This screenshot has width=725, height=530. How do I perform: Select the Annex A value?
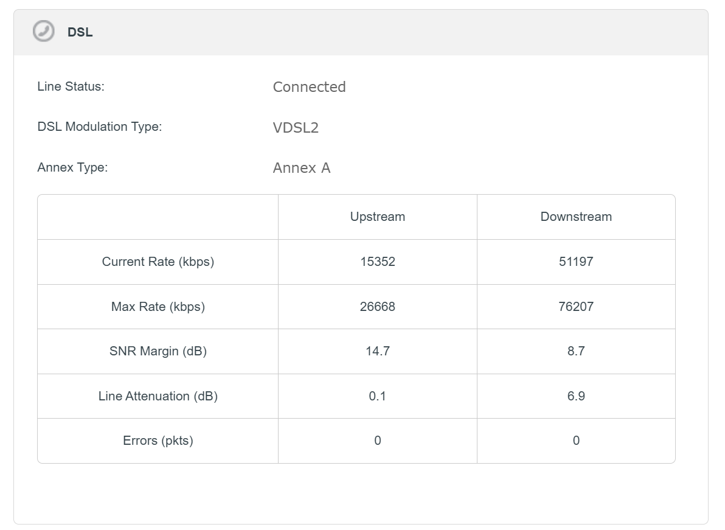pos(302,168)
